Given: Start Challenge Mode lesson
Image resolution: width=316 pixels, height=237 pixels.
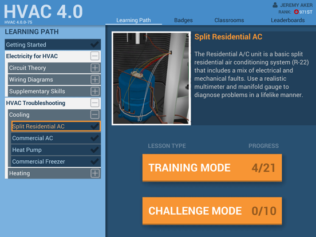Looking at the screenshot, I should click(x=212, y=211).
